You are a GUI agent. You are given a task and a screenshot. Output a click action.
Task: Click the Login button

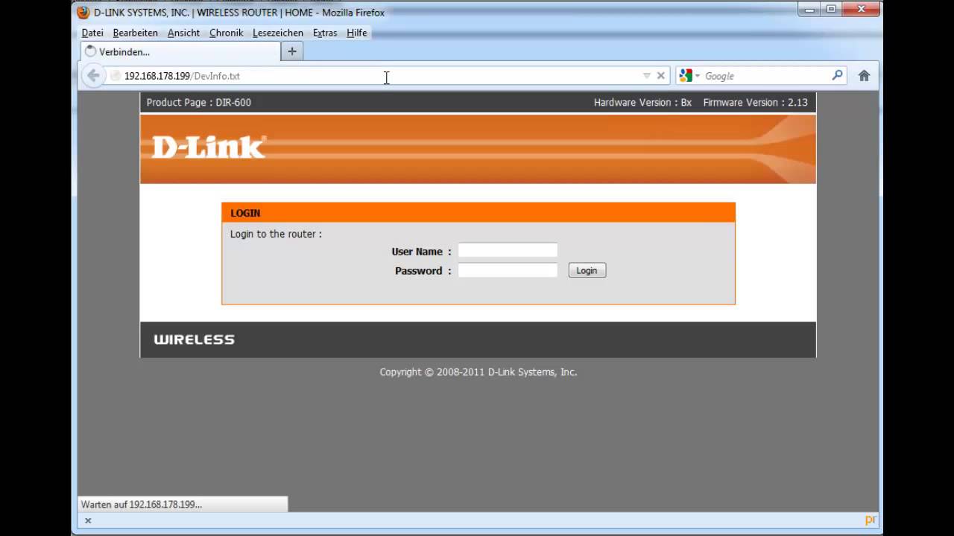click(587, 270)
